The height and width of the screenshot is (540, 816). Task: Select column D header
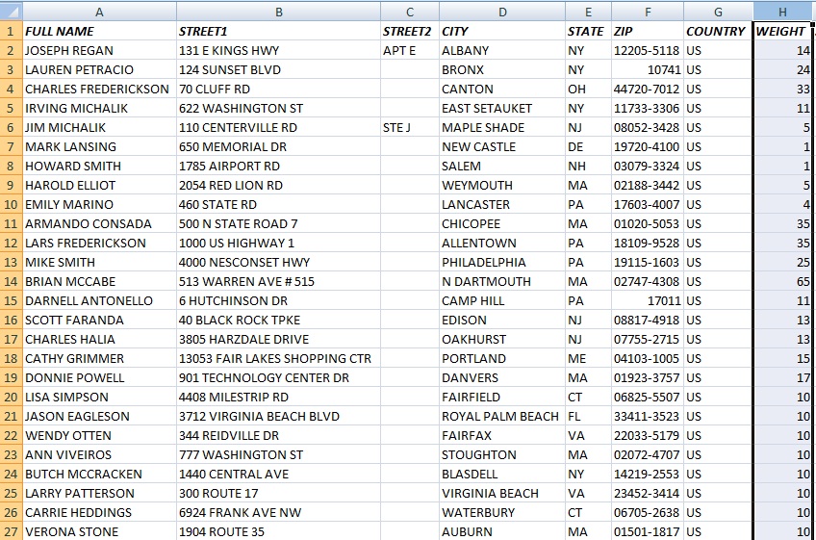pos(502,12)
